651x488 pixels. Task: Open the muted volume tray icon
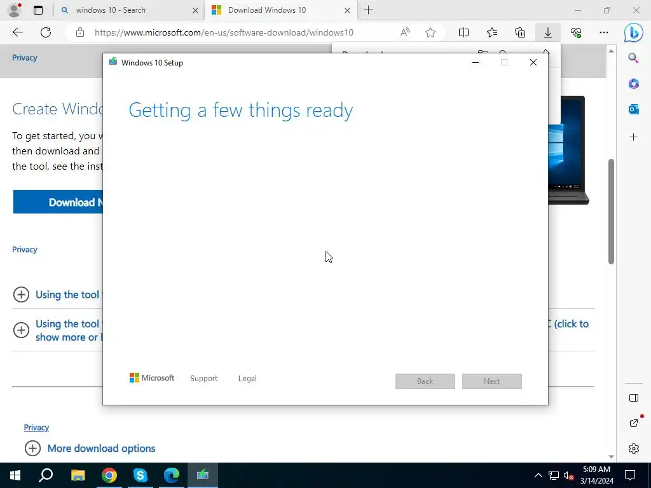[x=568, y=475]
